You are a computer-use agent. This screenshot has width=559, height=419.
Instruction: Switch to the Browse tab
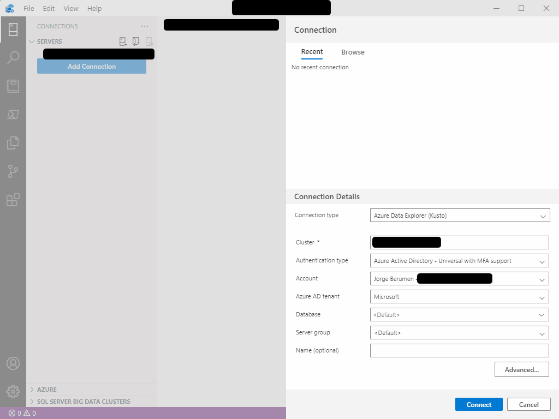tap(353, 52)
